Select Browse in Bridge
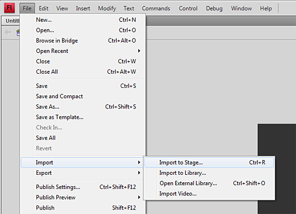296x214 pixels. [x=83, y=40]
